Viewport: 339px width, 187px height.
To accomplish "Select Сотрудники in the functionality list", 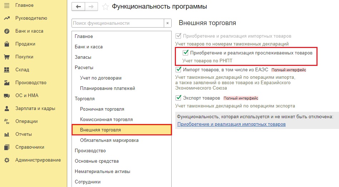I will pos(122,182).
